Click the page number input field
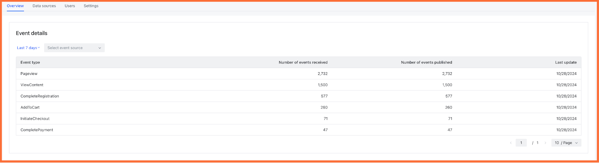 (521, 143)
